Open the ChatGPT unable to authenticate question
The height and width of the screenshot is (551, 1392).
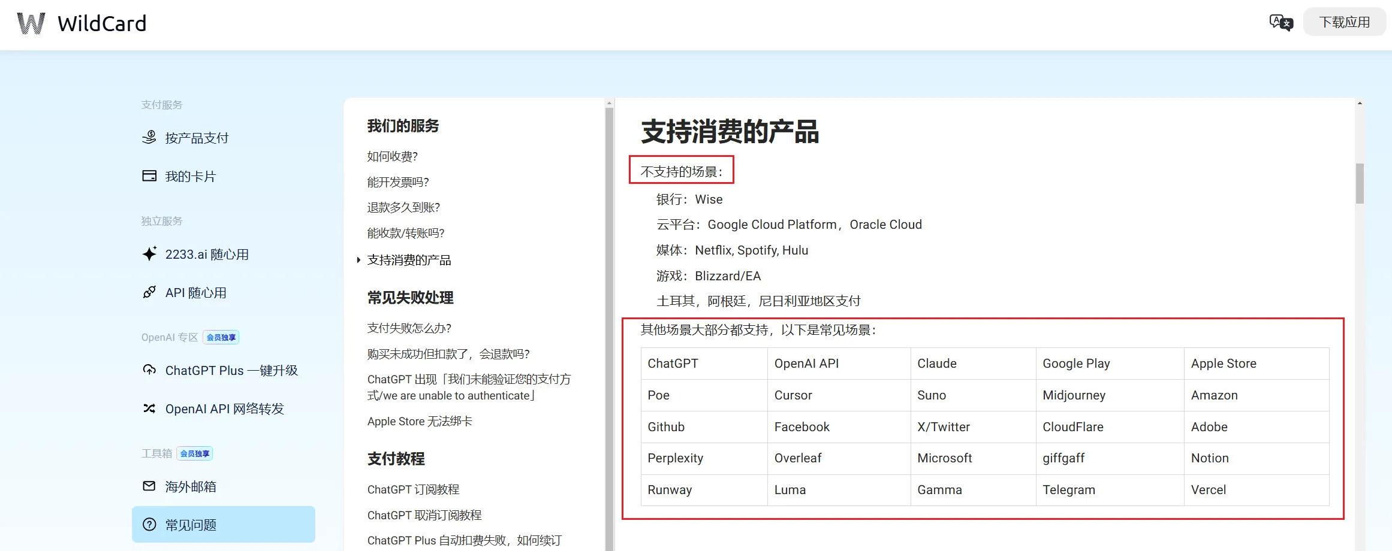(469, 387)
